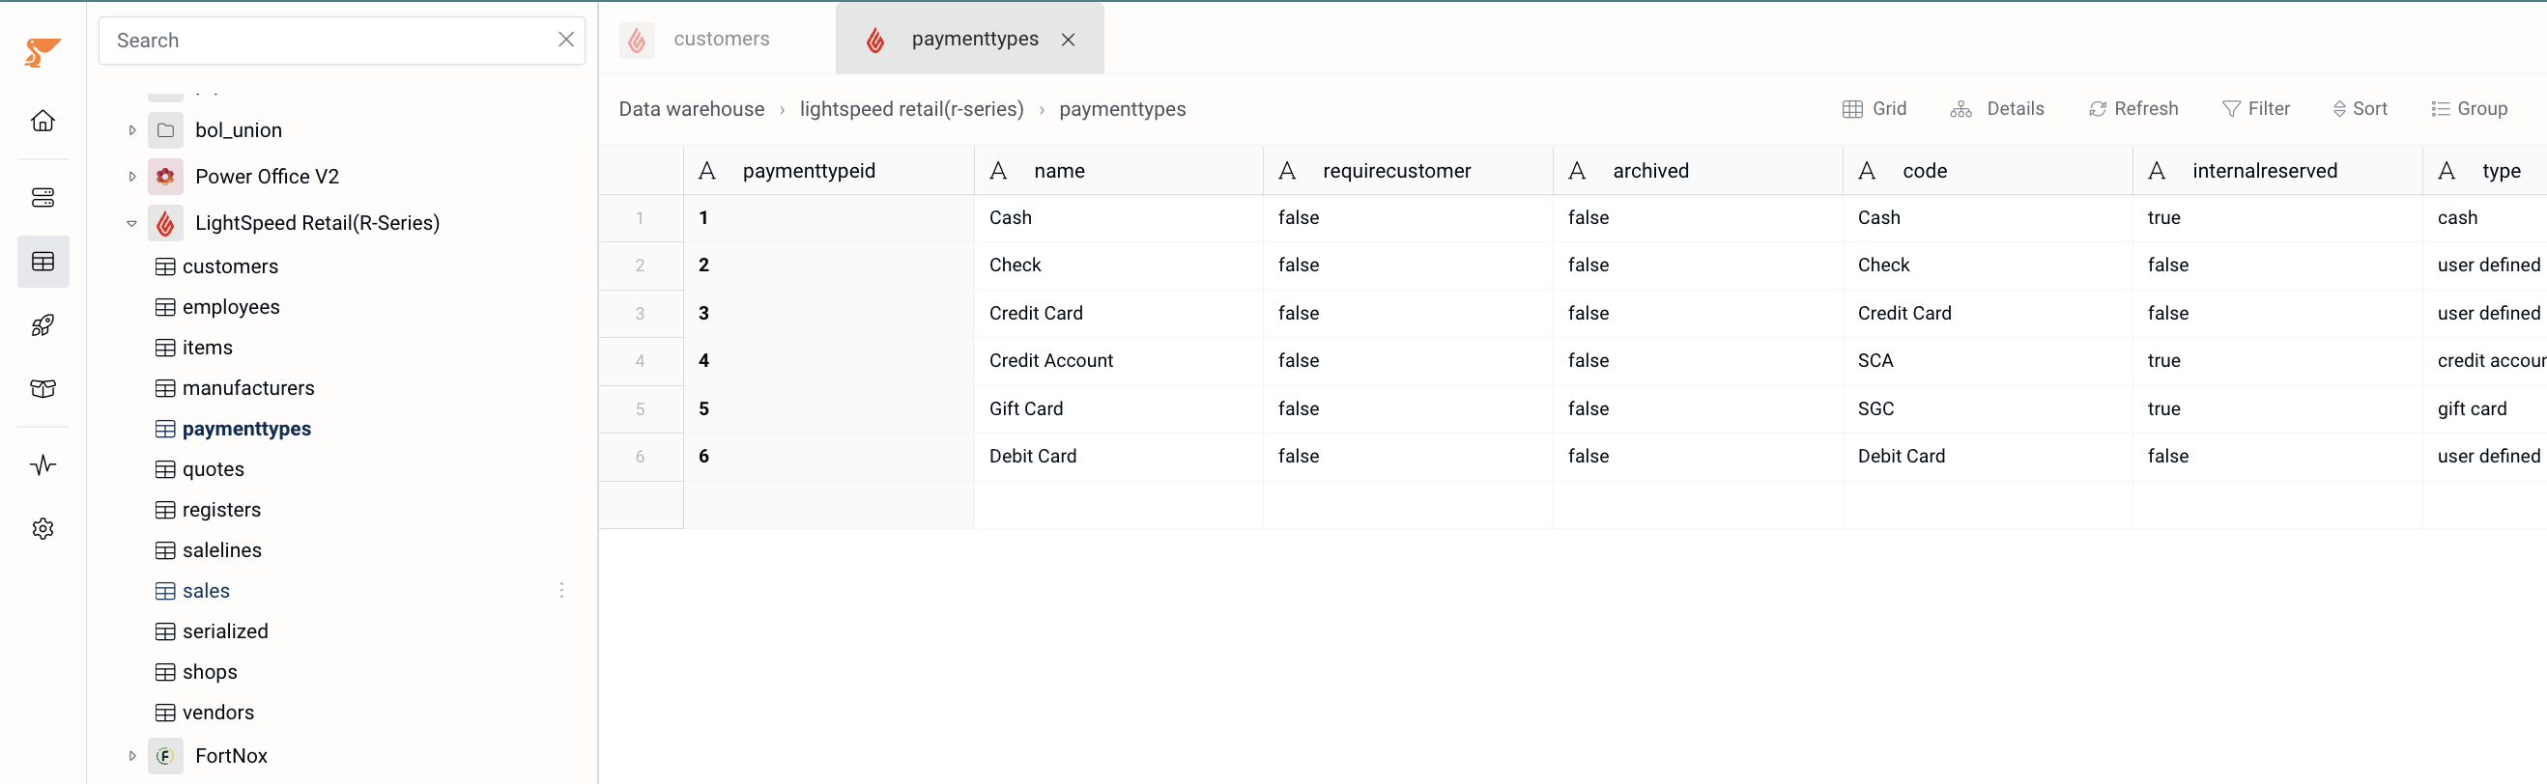Select the paymenttypeid column header

(829, 171)
